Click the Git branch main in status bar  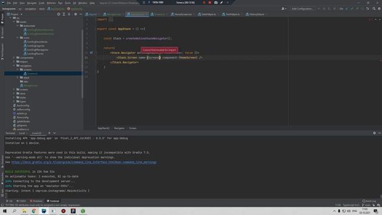tap(366, 205)
